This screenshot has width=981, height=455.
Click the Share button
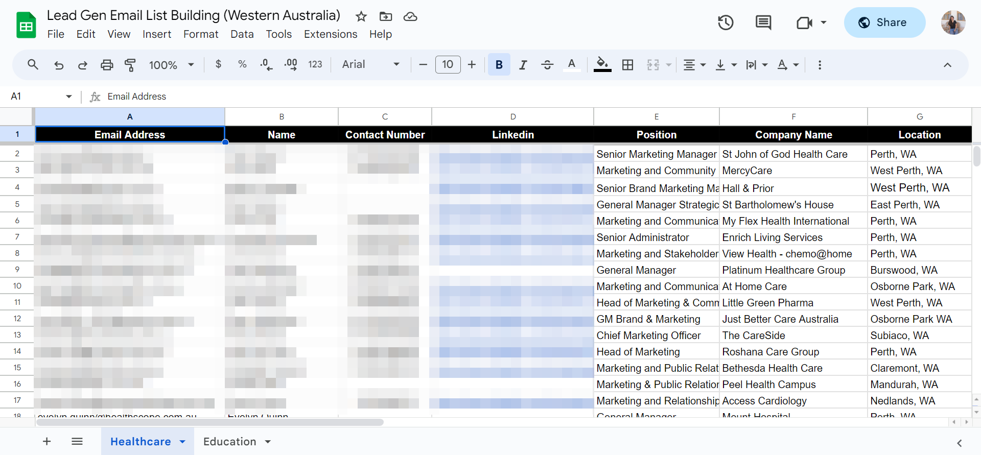pos(884,22)
